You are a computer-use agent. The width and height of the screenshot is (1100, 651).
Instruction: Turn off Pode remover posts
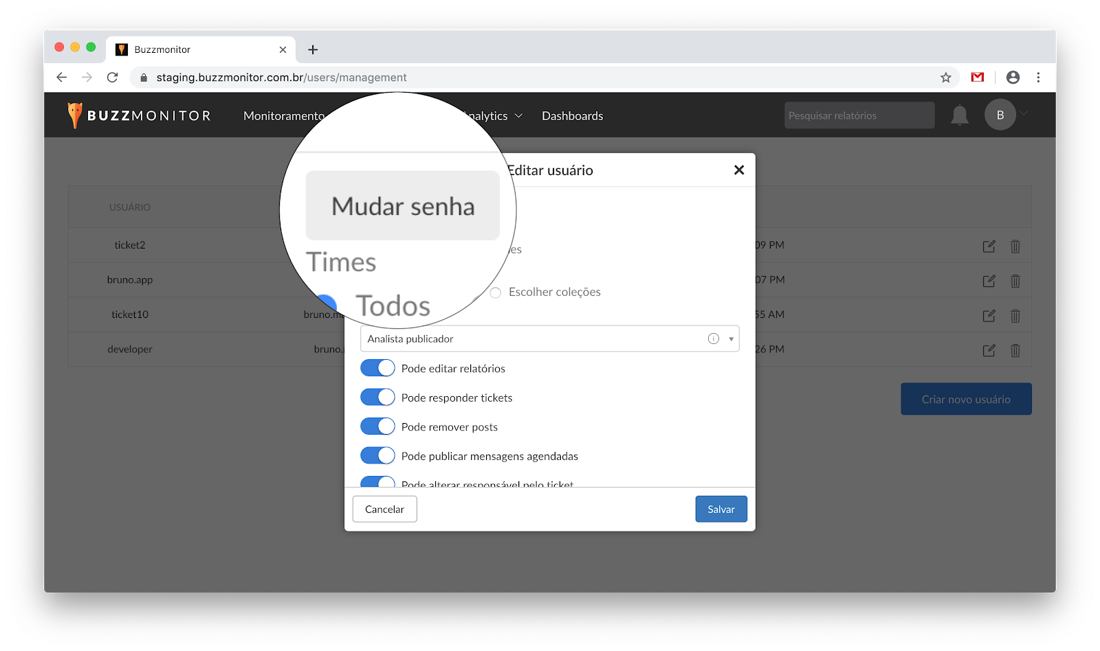tap(377, 426)
